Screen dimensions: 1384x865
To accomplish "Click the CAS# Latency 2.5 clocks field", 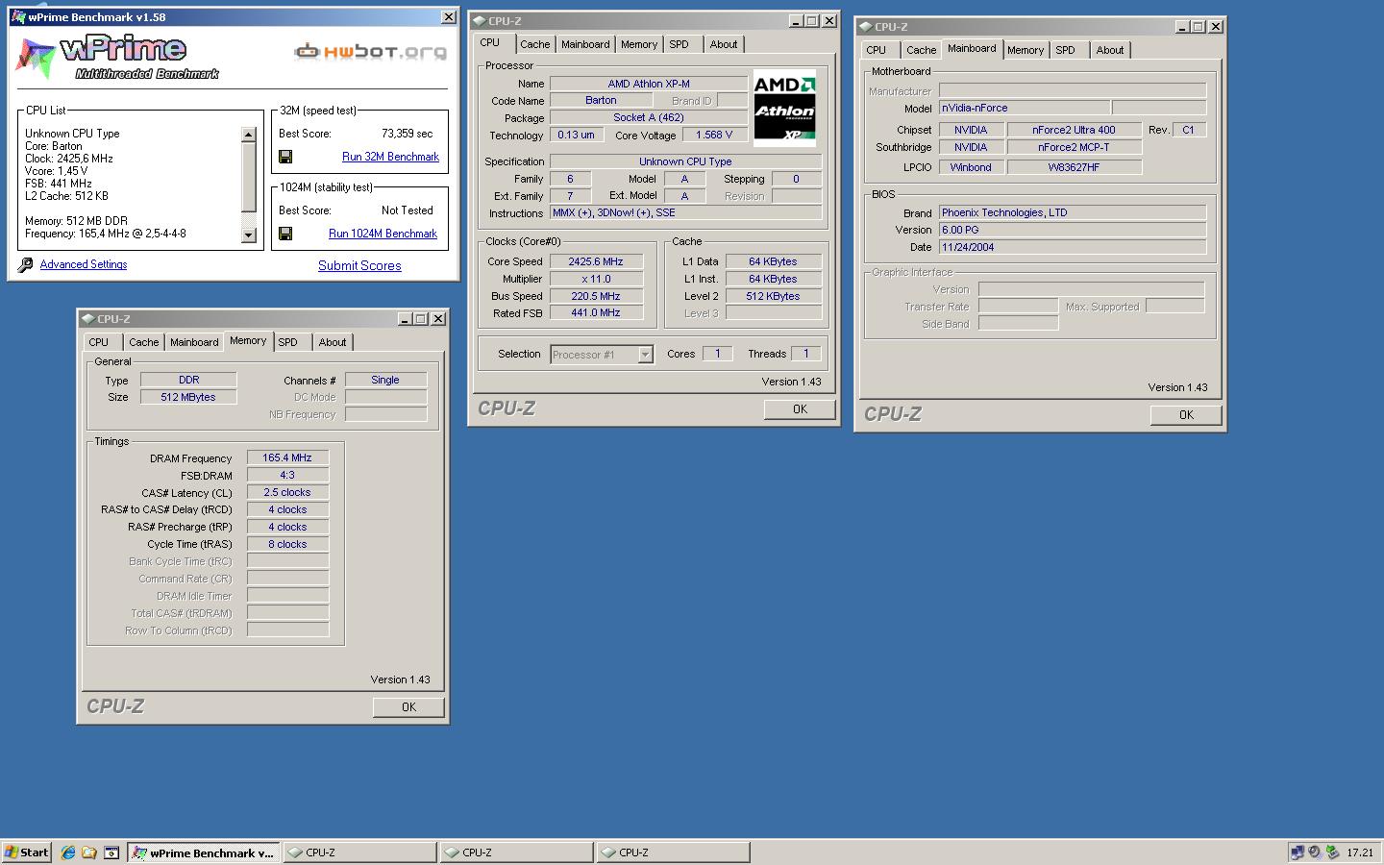I will click(287, 492).
